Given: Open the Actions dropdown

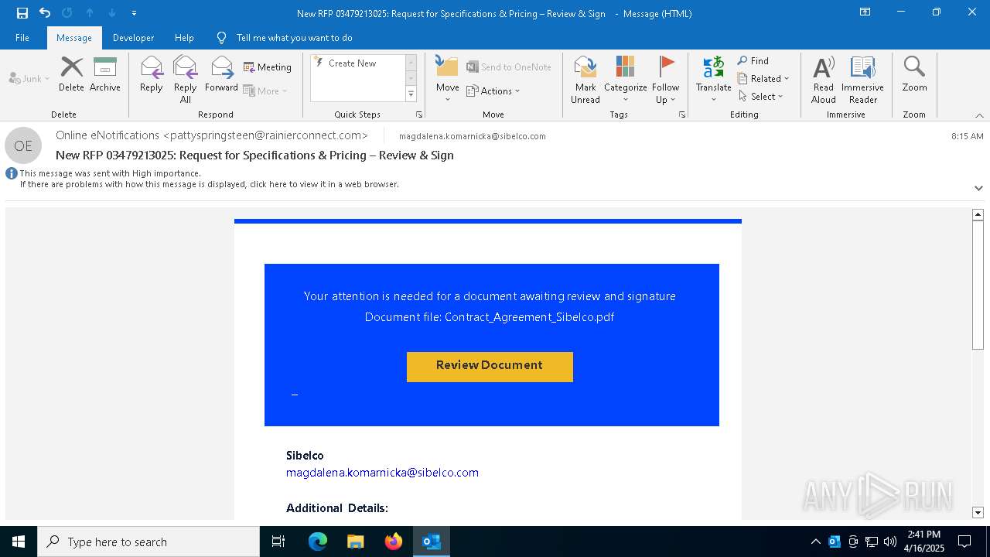Looking at the screenshot, I should pos(493,91).
